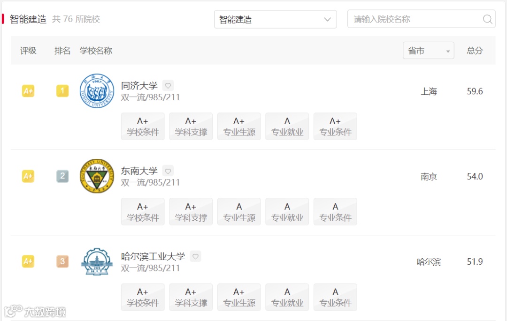The image size is (507, 321).
Task: Sort by the 总分 column header
Action: 475,50
